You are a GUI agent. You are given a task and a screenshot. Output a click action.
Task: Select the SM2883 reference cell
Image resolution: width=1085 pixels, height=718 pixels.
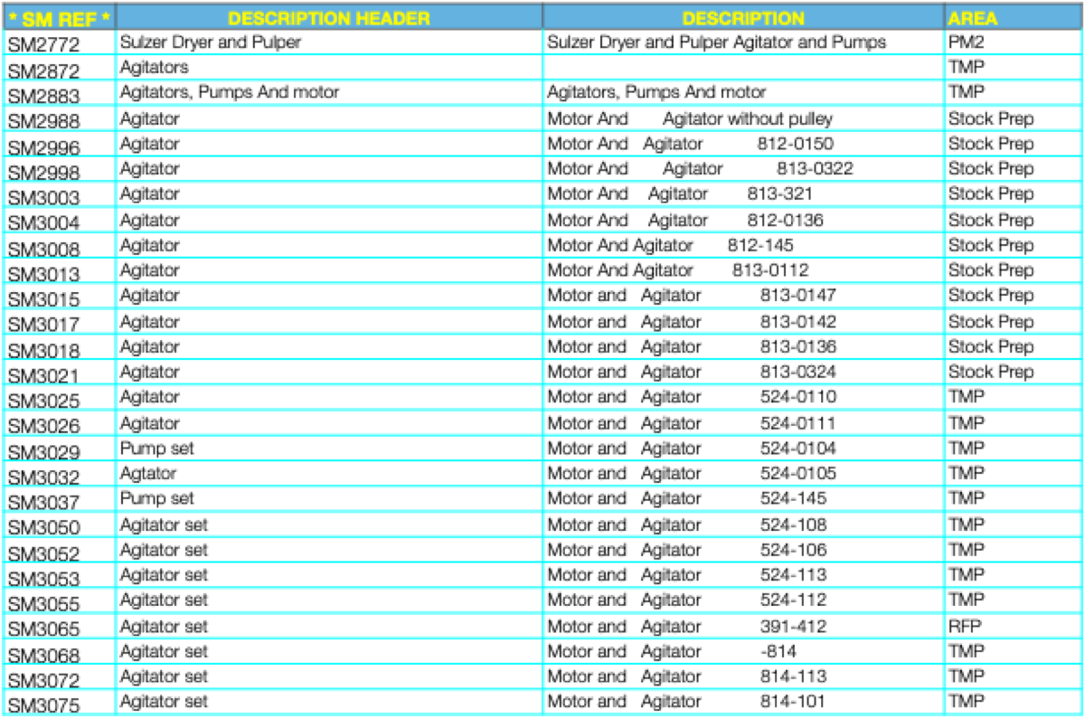pos(60,94)
